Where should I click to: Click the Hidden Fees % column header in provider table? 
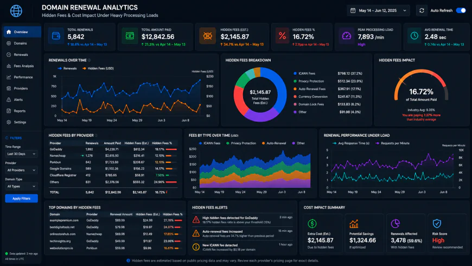162,143
